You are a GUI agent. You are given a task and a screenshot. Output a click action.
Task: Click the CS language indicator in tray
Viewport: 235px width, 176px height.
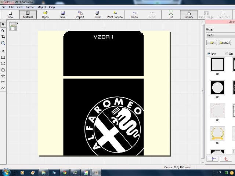click(219, 172)
